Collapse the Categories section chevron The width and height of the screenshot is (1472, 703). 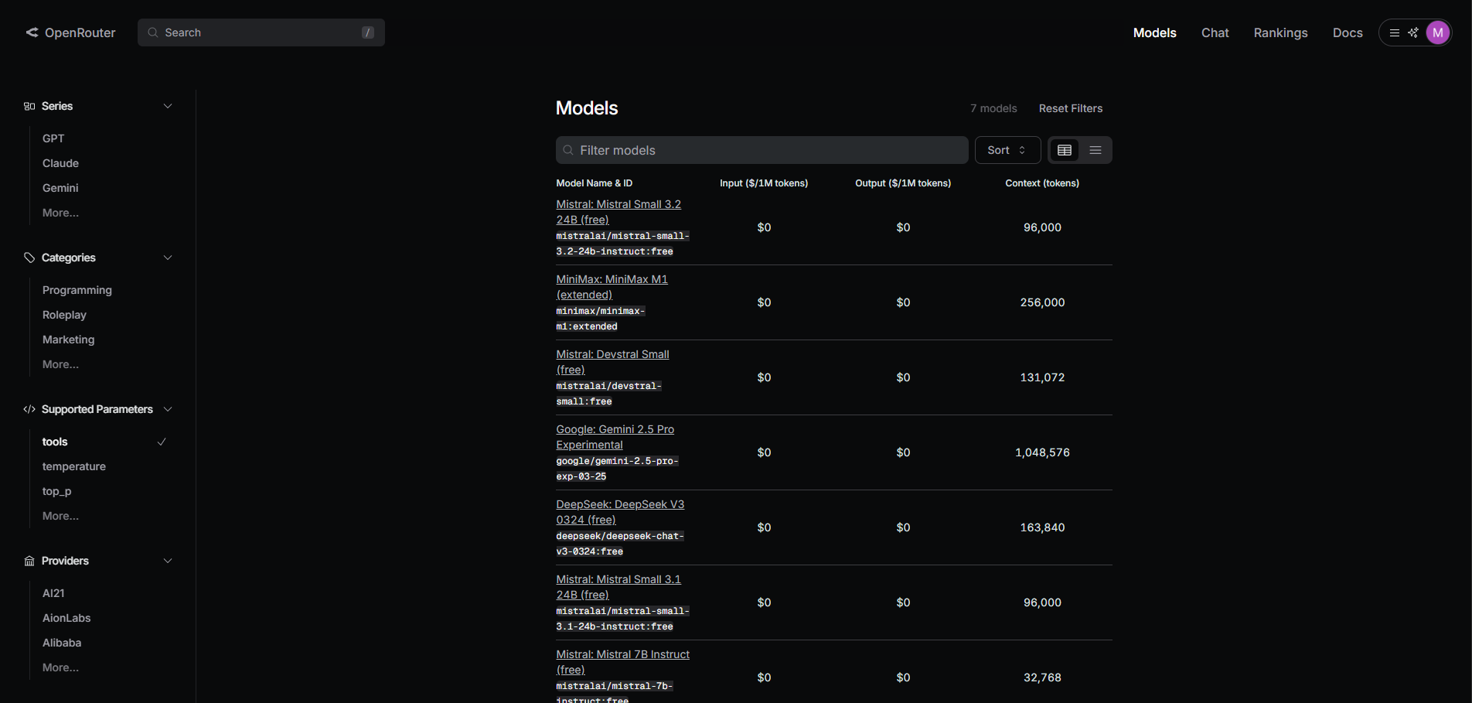tap(168, 258)
